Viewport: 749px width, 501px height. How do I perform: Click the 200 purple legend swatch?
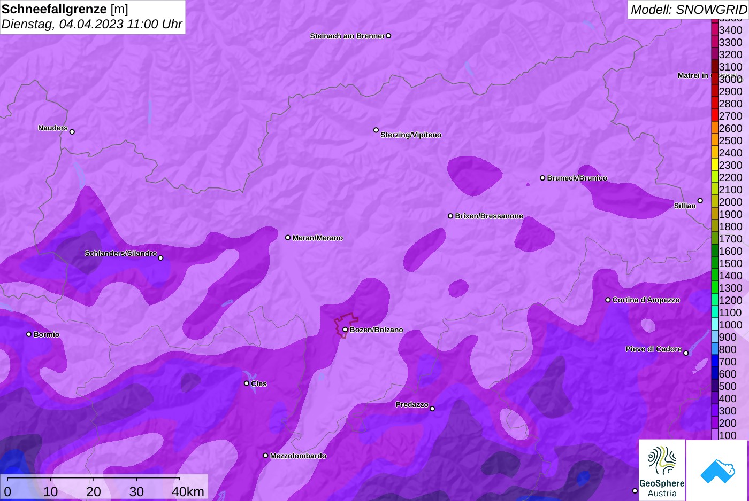pyautogui.click(x=715, y=423)
